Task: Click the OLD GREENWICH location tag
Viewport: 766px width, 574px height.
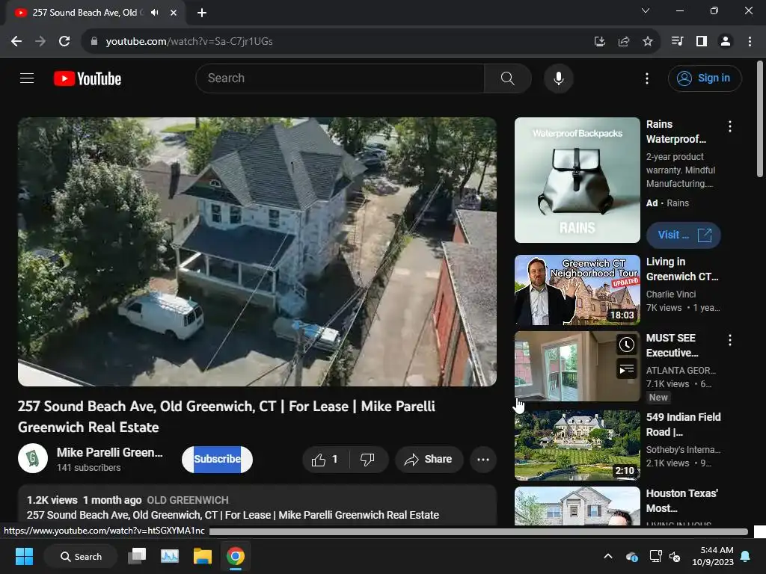Action: [x=188, y=500]
